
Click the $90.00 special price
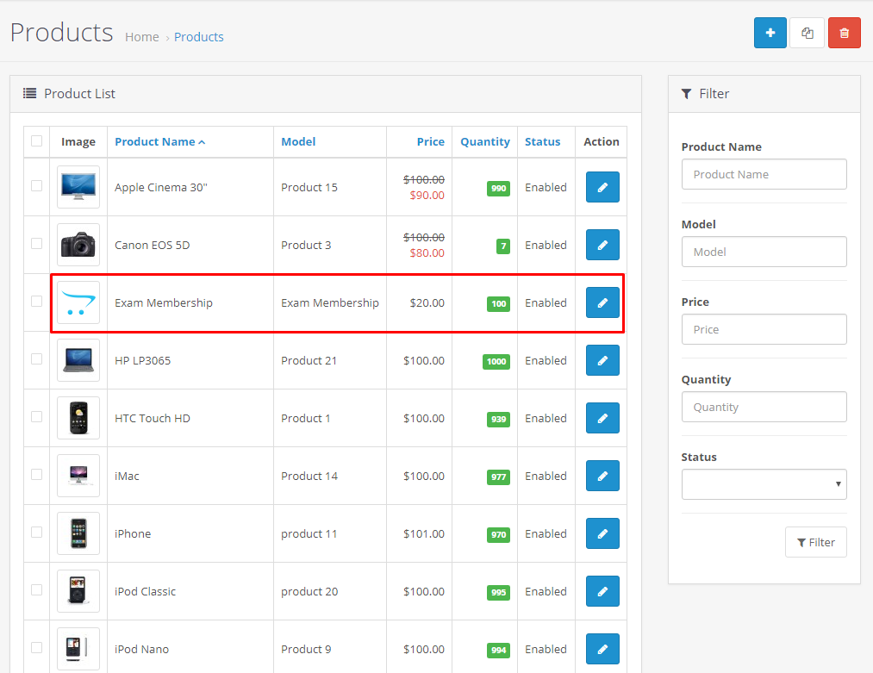coord(427,196)
